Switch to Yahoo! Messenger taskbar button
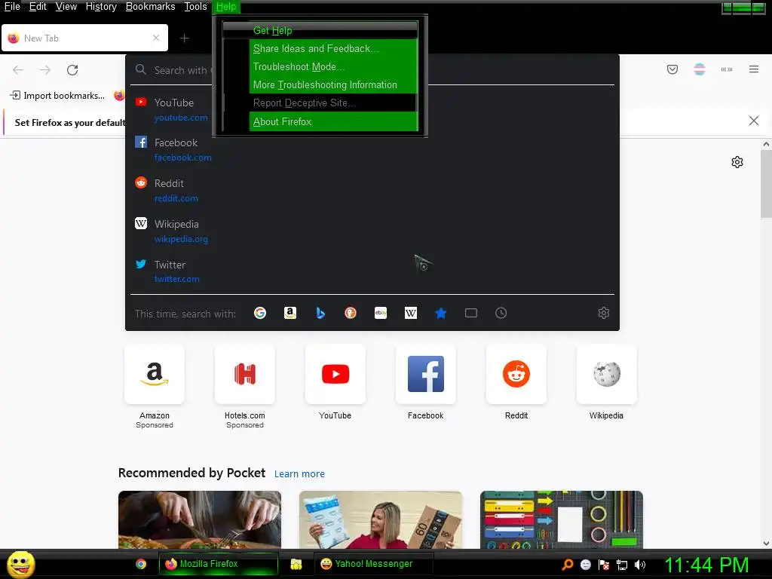The height and width of the screenshot is (579, 772). click(373, 564)
